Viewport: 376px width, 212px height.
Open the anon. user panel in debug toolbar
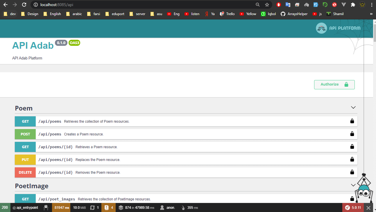pos(168,208)
